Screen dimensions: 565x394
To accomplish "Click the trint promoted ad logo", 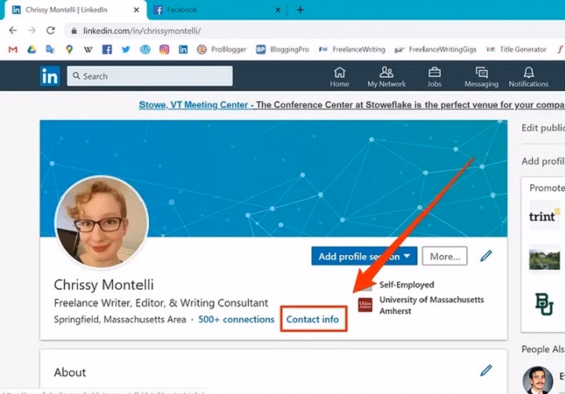I will (544, 216).
